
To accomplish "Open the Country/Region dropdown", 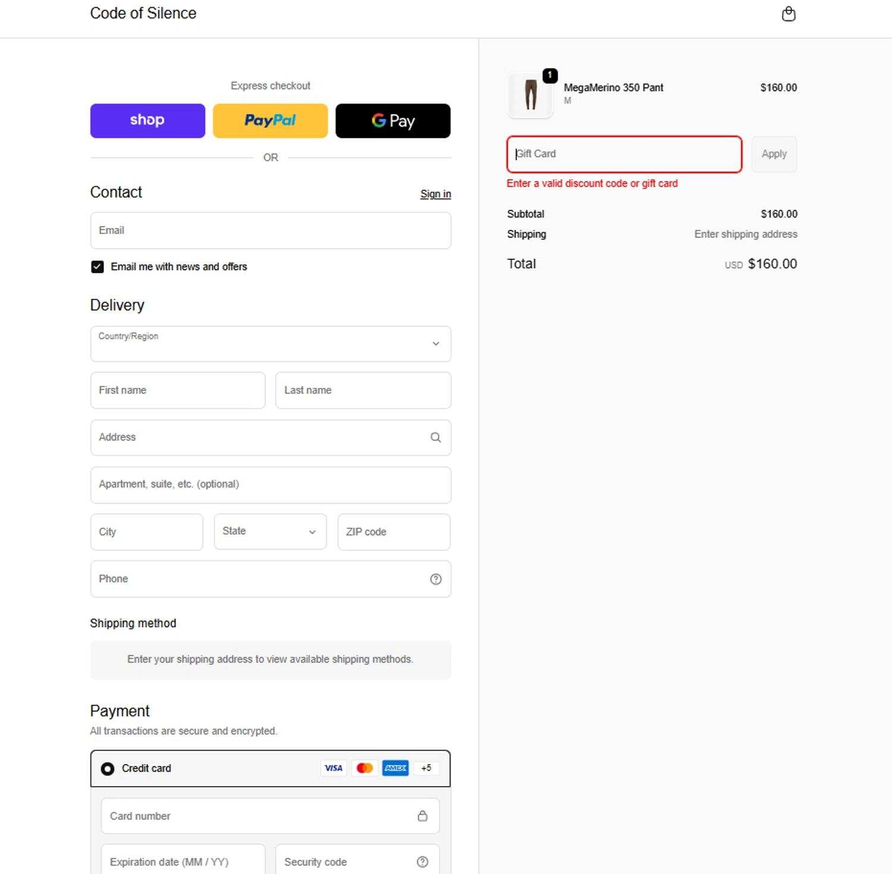I will point(271,343).
